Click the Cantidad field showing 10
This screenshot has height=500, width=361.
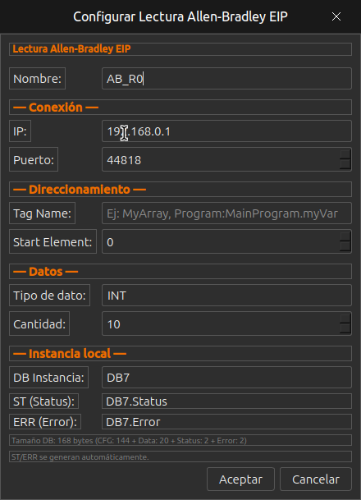click(221, 323)
